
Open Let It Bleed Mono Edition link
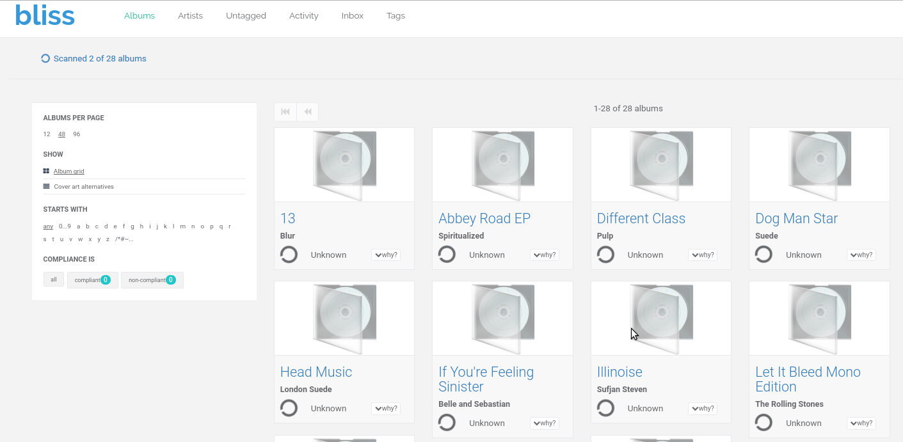pyautogui.click(x=808, y=379)
